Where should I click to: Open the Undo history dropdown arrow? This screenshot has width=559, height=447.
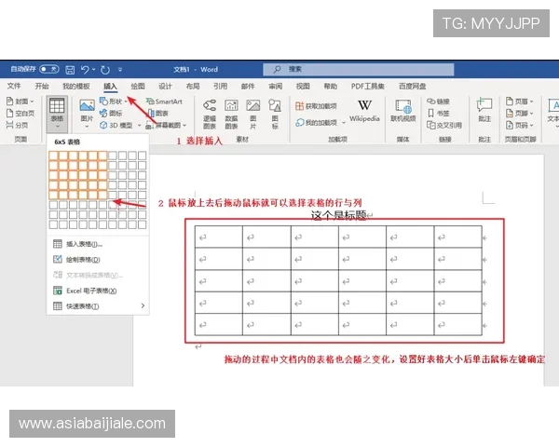[94, 70]
